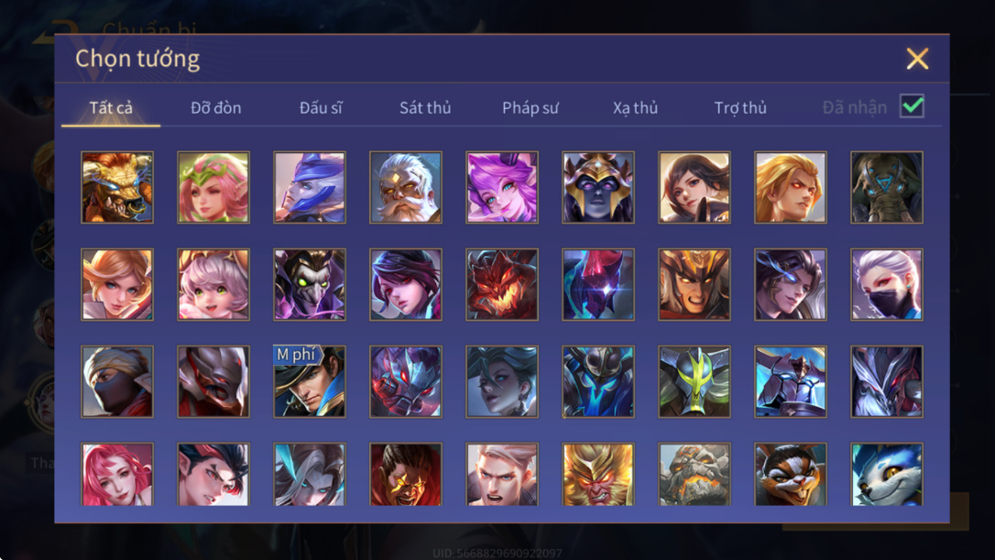This screenshot has height=560, width=995.
Task: Choose the white-bearded old man hero
Action: click(x=406, y=187)
